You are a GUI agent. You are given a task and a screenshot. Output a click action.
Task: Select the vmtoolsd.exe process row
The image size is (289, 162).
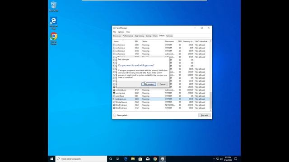click(161, 90)
